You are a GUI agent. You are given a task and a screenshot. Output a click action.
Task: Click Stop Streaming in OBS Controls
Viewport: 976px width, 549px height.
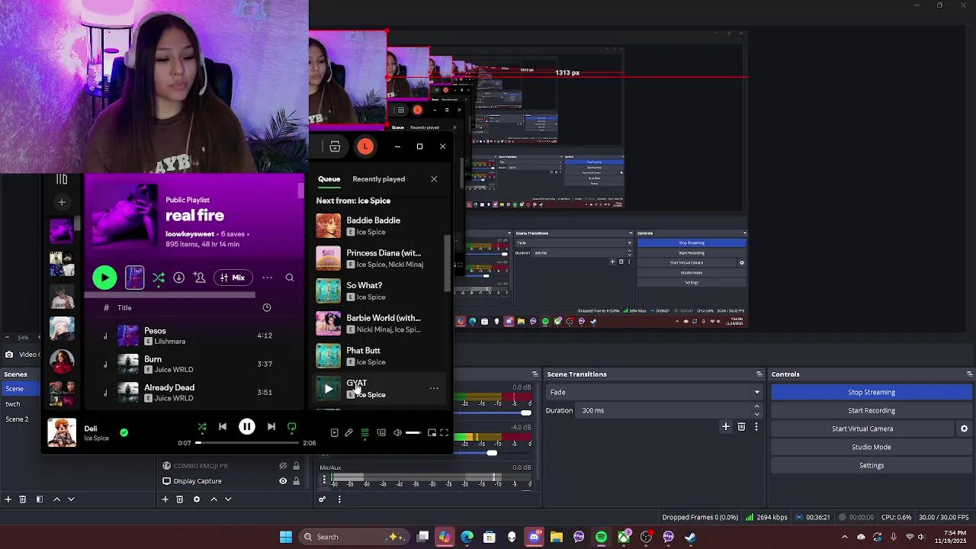click(x=872, y=392)
